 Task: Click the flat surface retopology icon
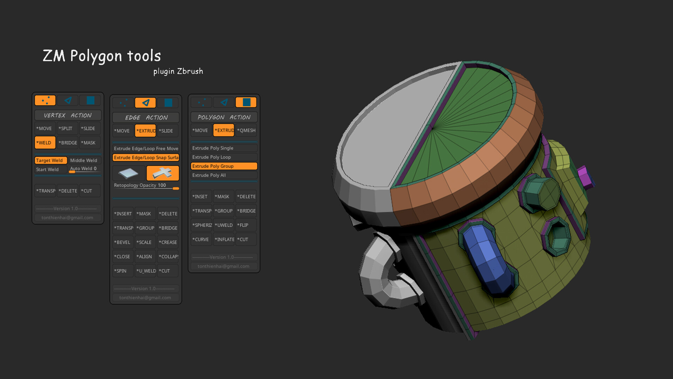[128, 173]
